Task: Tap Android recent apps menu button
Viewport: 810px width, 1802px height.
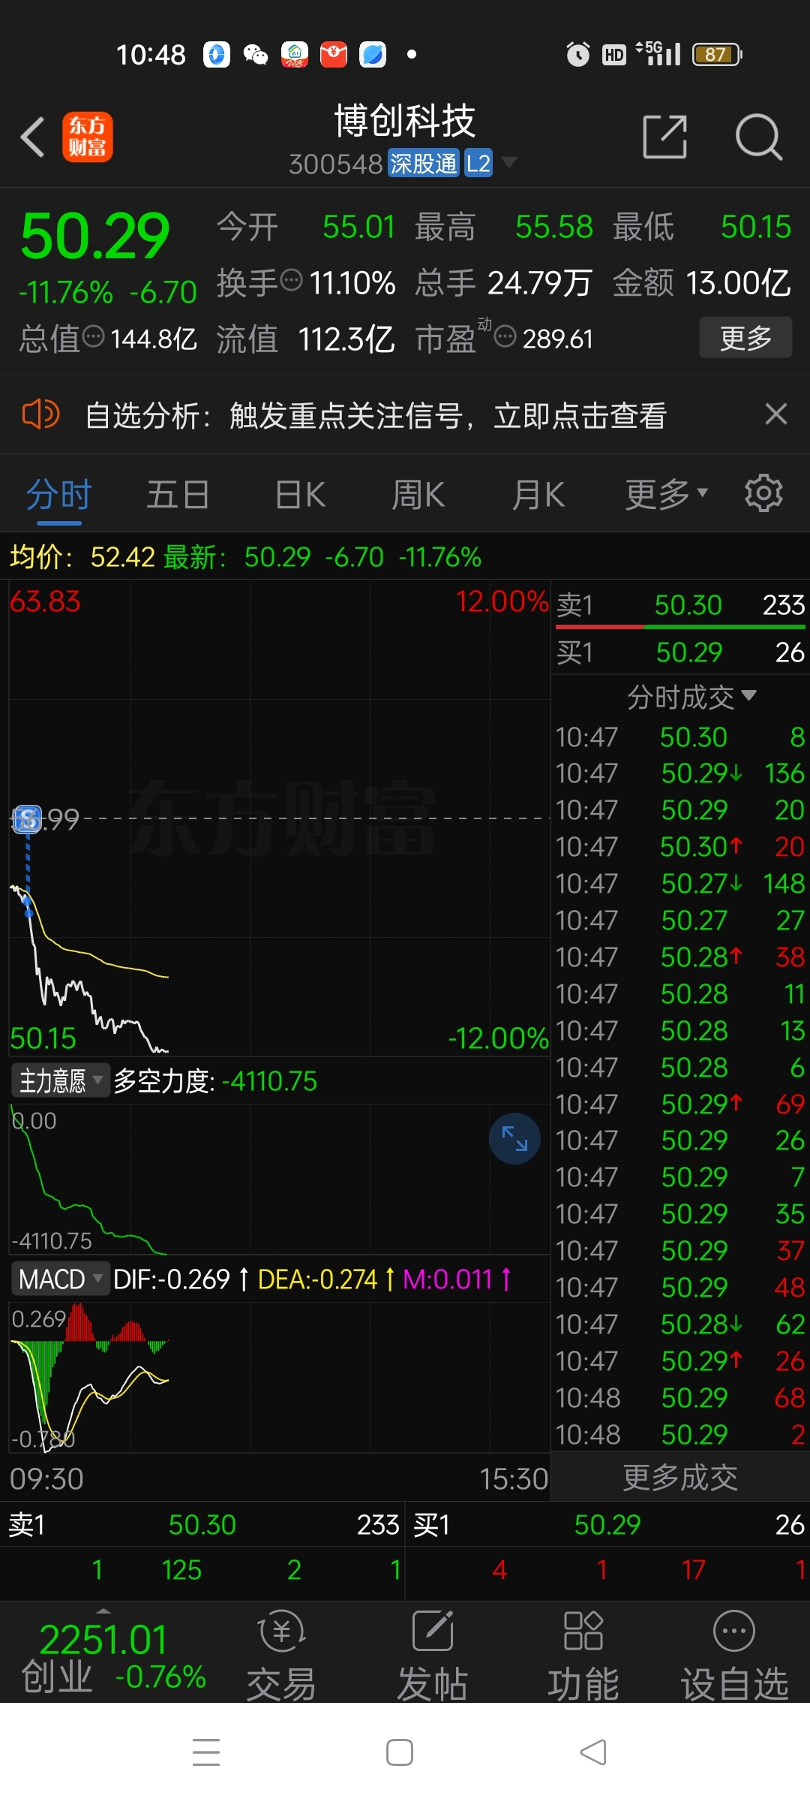Action: pyautogui.click(x=206, y=1752)
